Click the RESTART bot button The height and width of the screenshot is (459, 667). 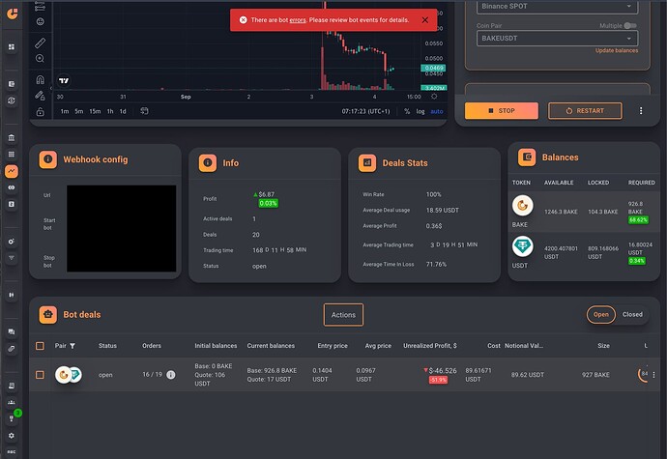585,110
